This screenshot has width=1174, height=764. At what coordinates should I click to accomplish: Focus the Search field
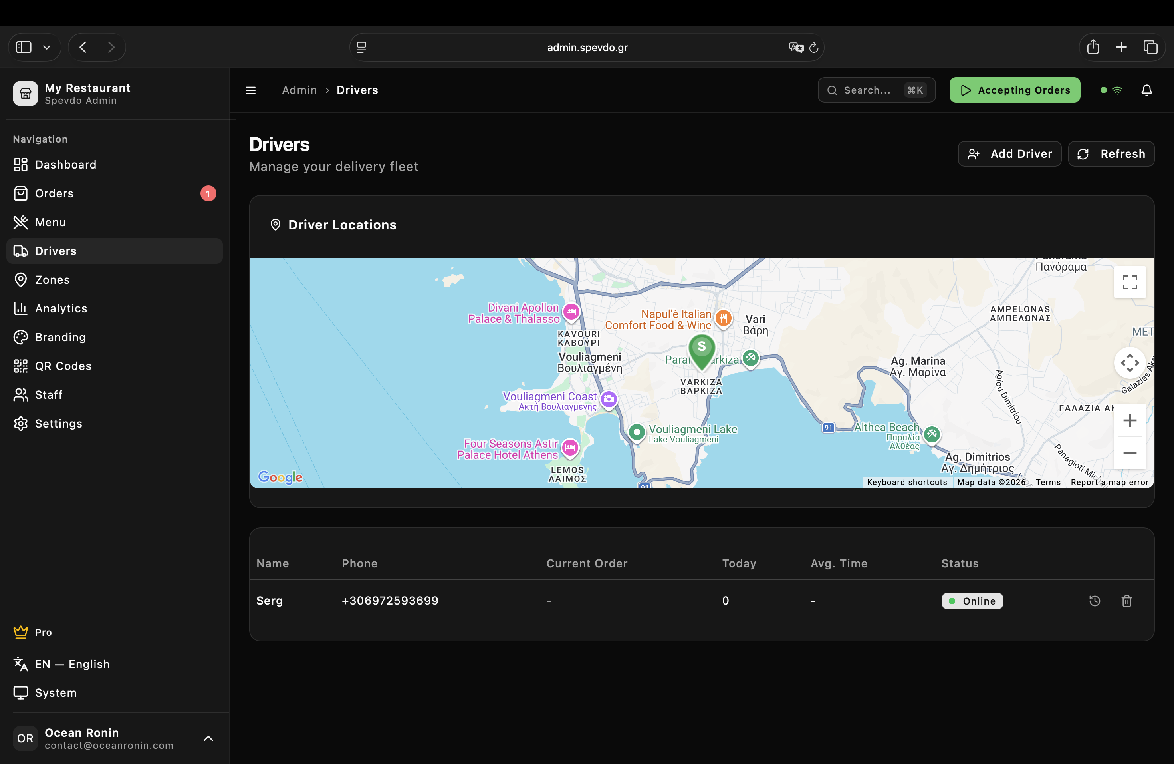tap(876, 90)
